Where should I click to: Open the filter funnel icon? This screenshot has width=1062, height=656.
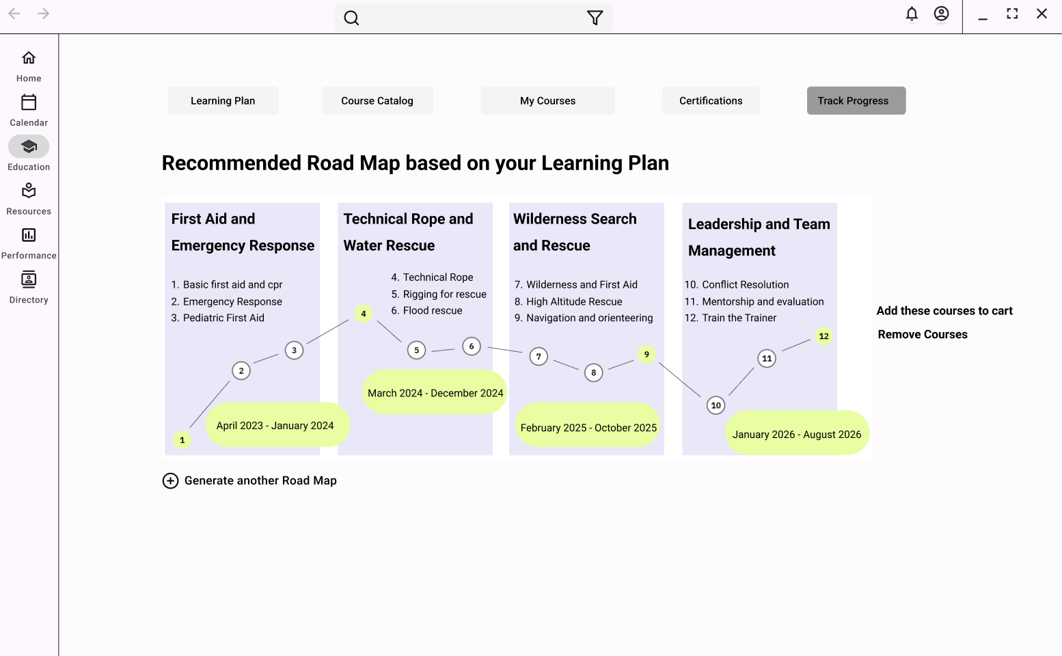click(x=595, y=18)
